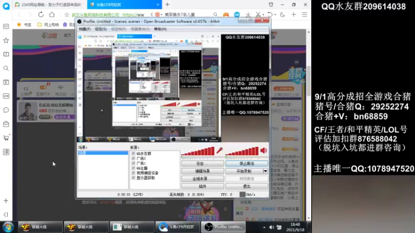Toggle the 广告1 source checkbox
The width and height of the screenshot is (415, 233).
[x=133, y=163]
